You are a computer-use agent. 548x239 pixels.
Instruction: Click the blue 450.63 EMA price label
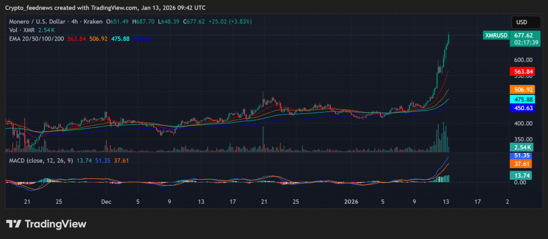tap(522, 108)
